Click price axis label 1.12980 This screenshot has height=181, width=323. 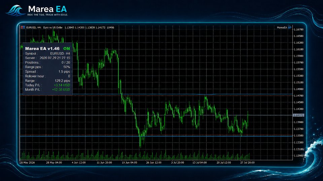coord(299,156)
